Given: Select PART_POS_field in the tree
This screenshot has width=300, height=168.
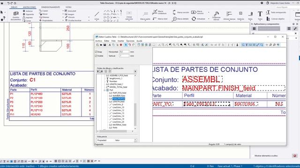Looking at the screenshot, I should [x=119, y=93].
